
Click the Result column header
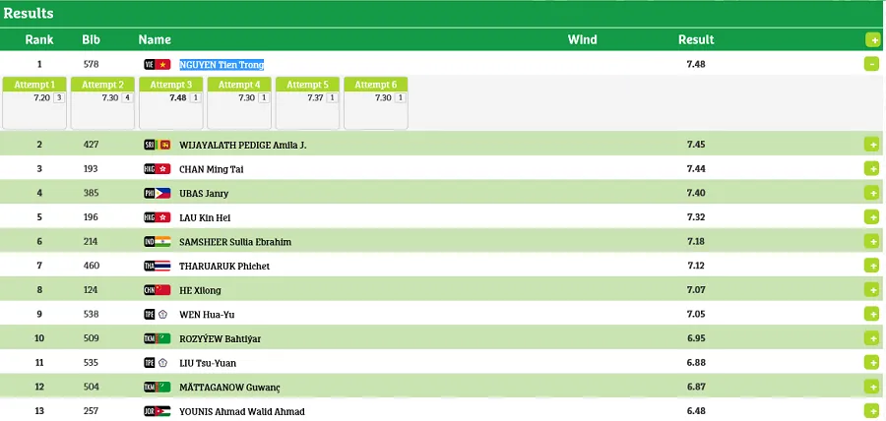(696, 40)
